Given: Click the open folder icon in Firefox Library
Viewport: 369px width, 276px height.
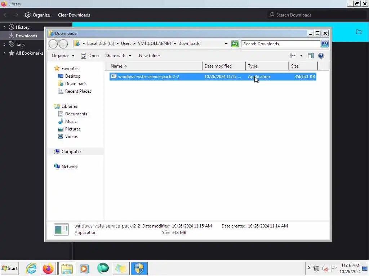Looking at the screenshot, I should pos(359,32).
